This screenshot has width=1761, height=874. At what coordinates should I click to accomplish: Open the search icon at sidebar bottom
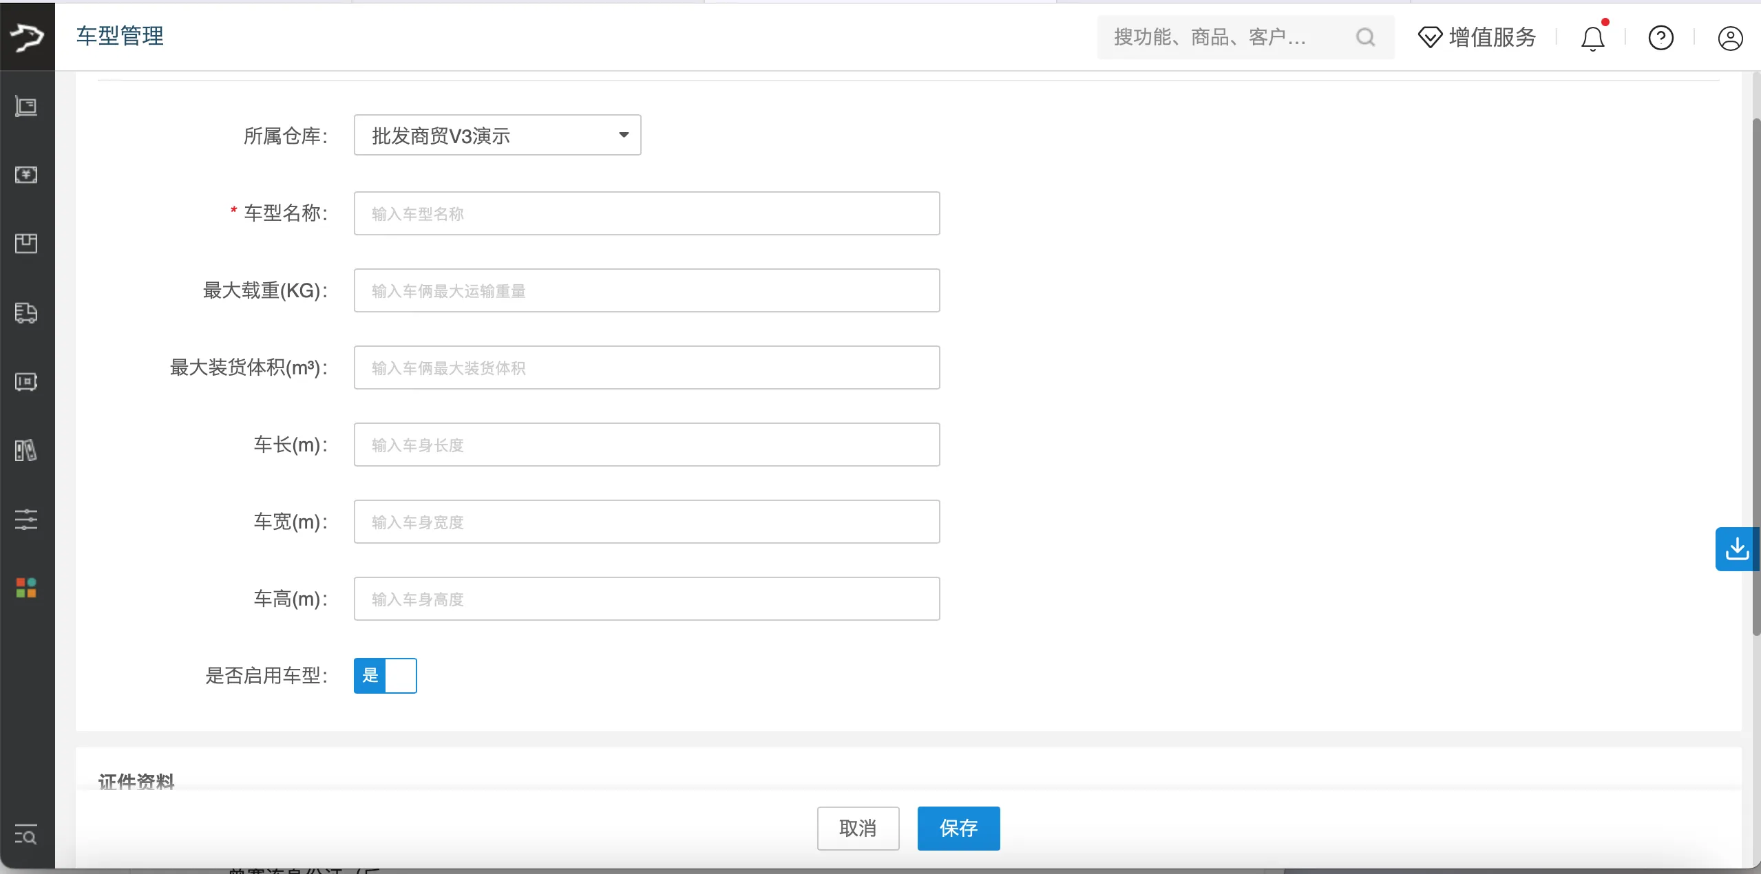[x=26, y=836]
